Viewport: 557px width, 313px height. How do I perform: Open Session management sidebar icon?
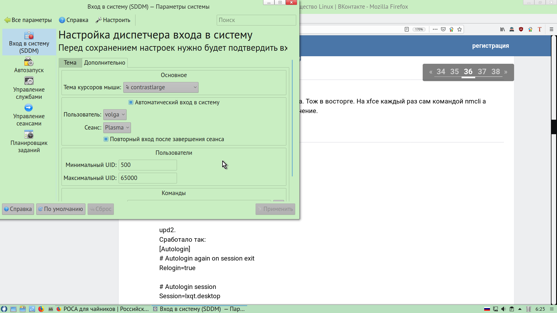coord(29,115)
